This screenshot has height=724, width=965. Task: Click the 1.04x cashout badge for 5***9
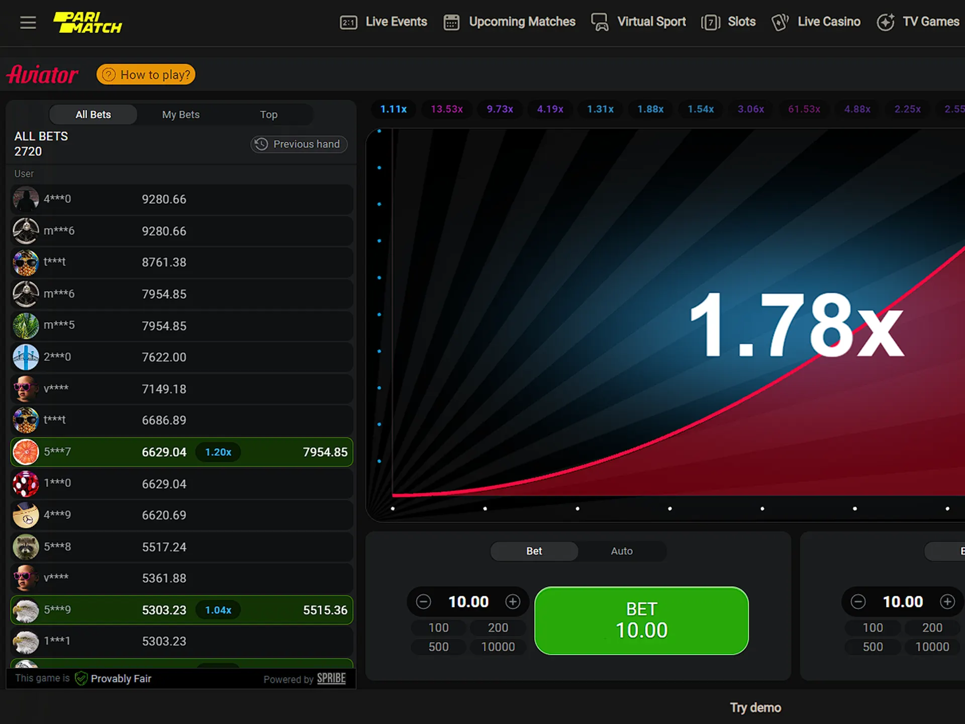218,610
